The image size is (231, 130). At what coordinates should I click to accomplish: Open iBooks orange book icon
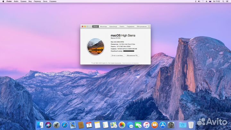[x=155, y=125]
